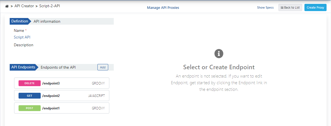Click the pink DELETE method badge
Image resolution: width=331 pixels, height=126 pixels.
[x=29, y=83]
